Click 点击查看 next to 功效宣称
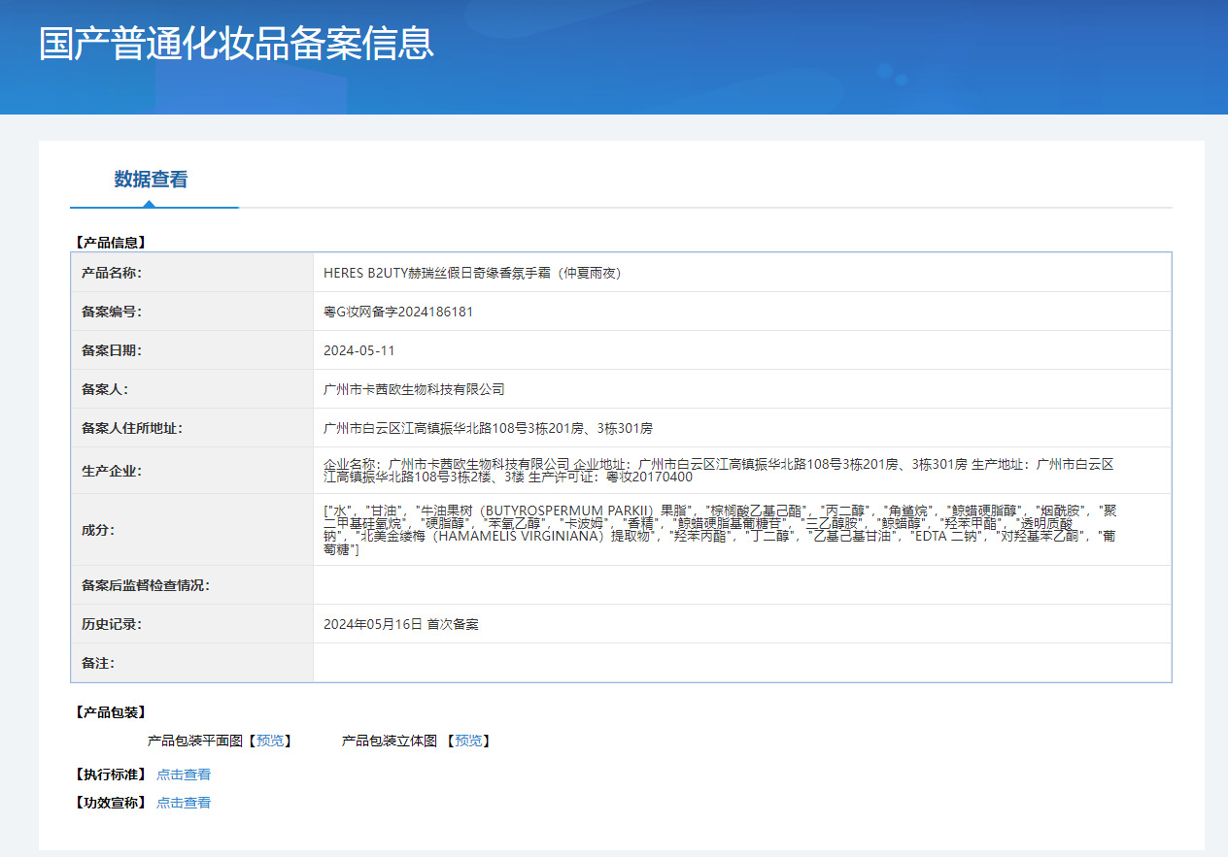Viewport: 1228px width, 857px height. tap(184, 803)
